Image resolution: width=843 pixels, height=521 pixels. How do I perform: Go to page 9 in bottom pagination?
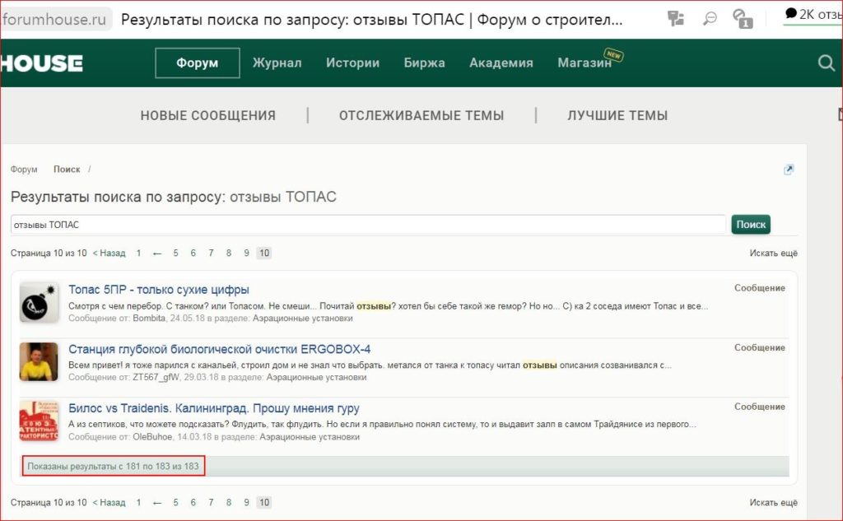click(x=246, y=503)
